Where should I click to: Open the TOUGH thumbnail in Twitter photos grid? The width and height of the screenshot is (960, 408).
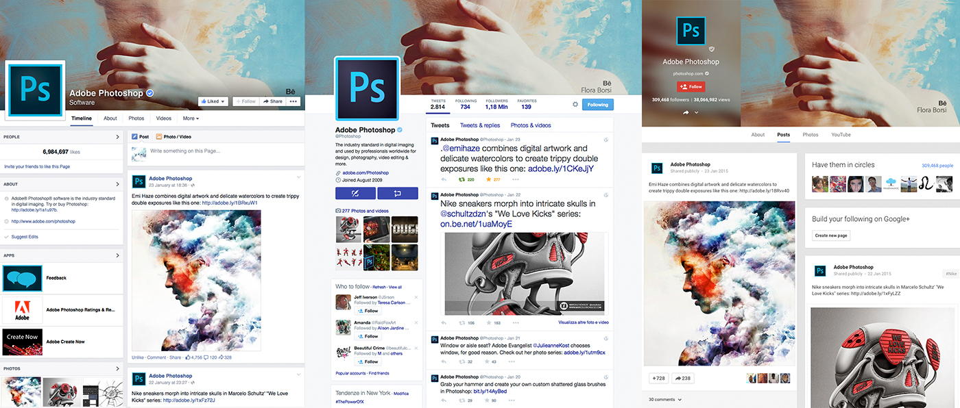click(x=405, y=230)
